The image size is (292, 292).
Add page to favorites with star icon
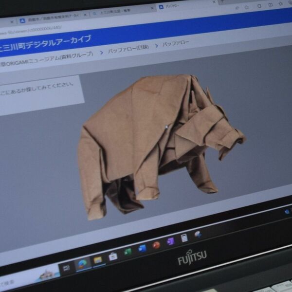click(247, 7)
